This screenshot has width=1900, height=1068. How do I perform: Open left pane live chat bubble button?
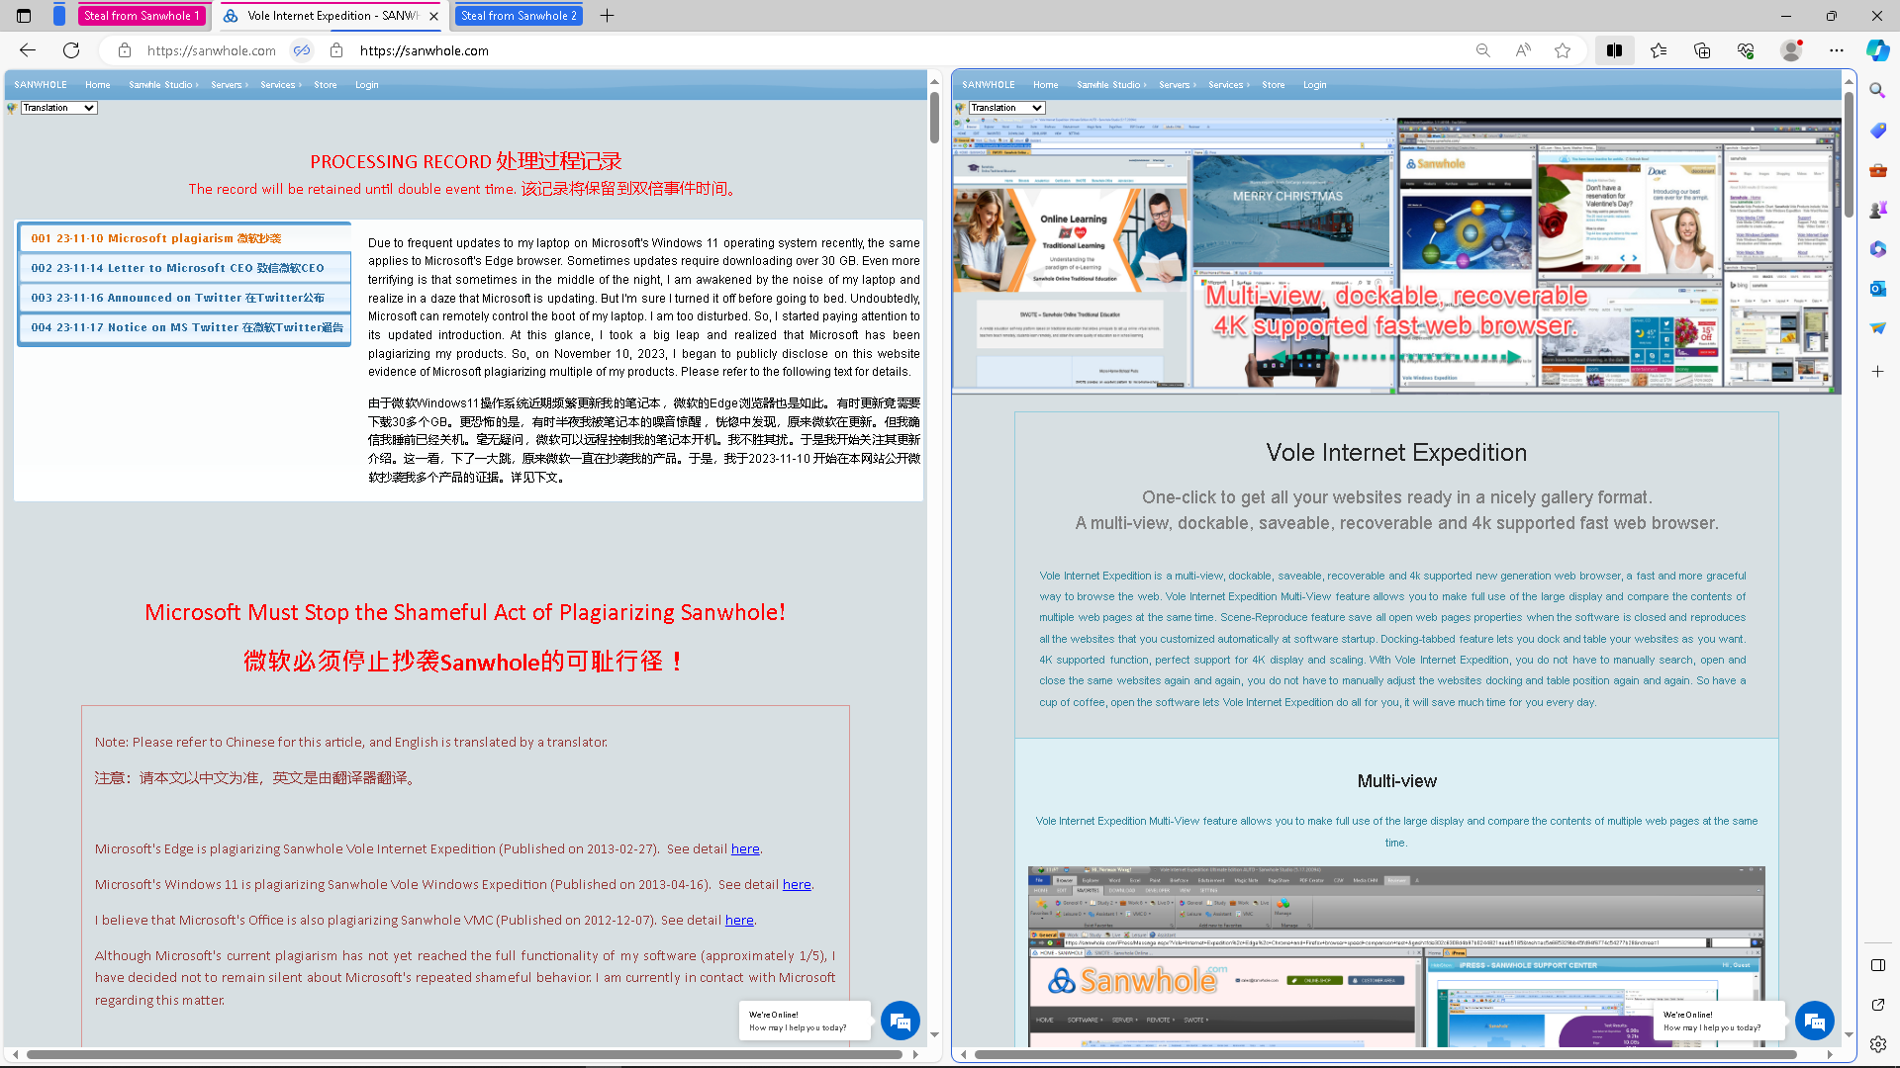[901, 1021]
